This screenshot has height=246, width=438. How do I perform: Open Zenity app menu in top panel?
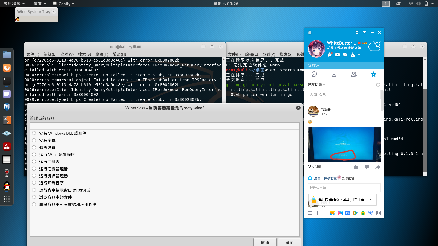click(64, 4)
